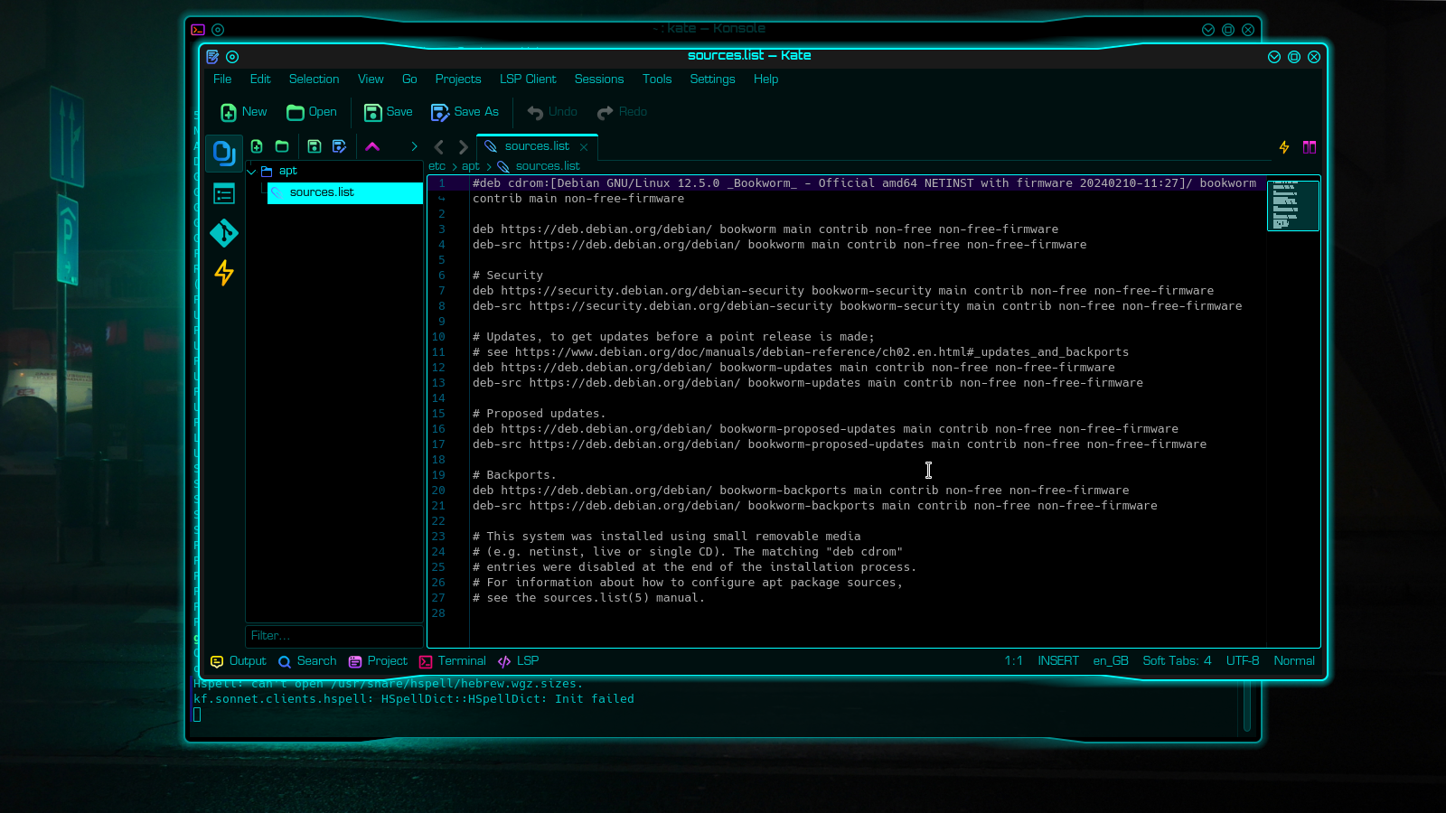The height and width of the screenshot is (813, 1446).
Task: Click the '# Backports.' comment line
Action: coord(514,475)
